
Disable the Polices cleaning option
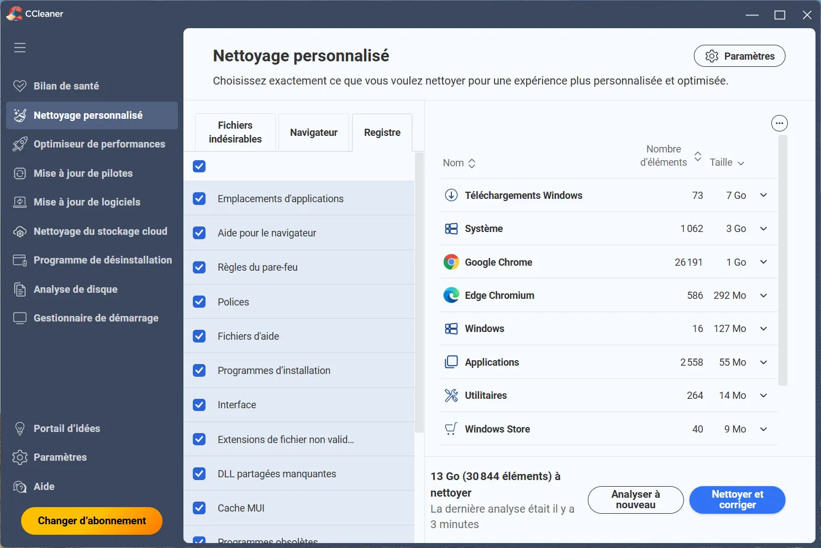(x=199, y=302)
